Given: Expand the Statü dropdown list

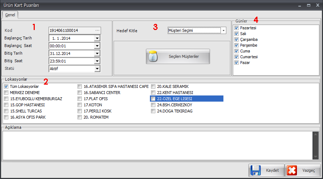Looking at the screenshot, I should 97,68.
